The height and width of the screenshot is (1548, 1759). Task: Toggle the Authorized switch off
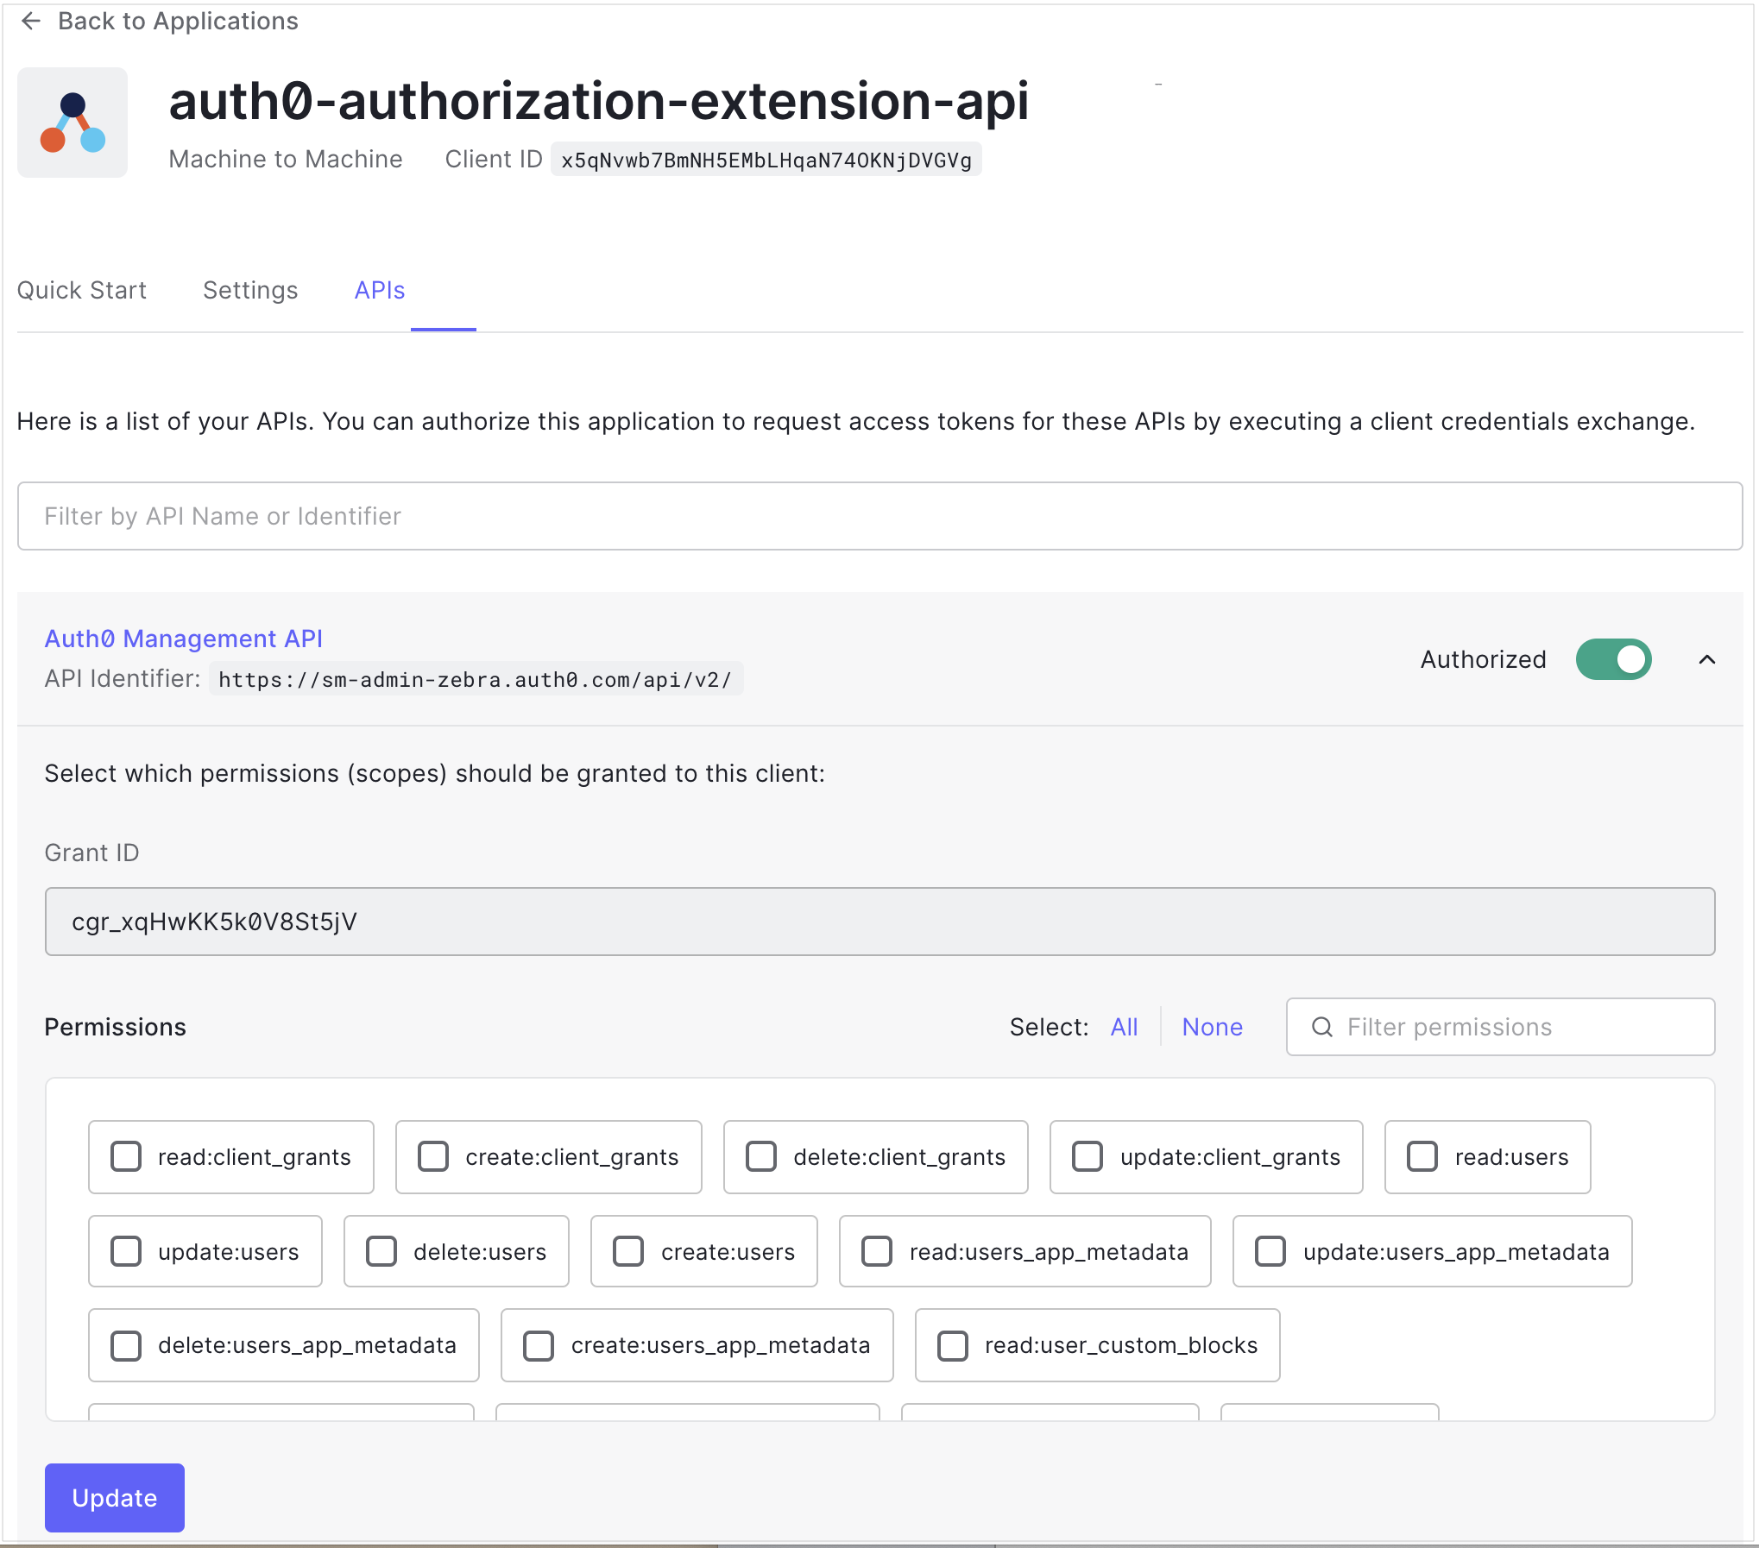(x=1613, y=660)
